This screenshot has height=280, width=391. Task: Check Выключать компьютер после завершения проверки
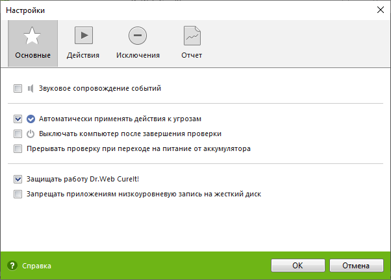pos(18,134)
